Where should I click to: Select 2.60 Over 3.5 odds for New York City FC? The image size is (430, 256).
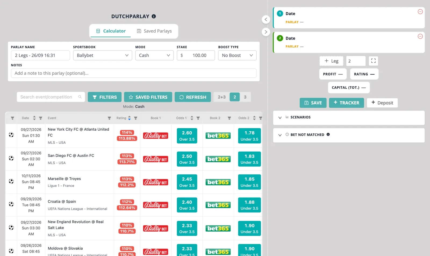click(187, 136)
